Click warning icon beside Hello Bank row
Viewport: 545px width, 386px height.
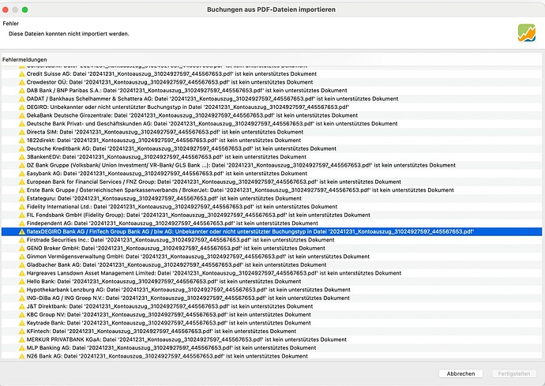click(x=22, y=282)
